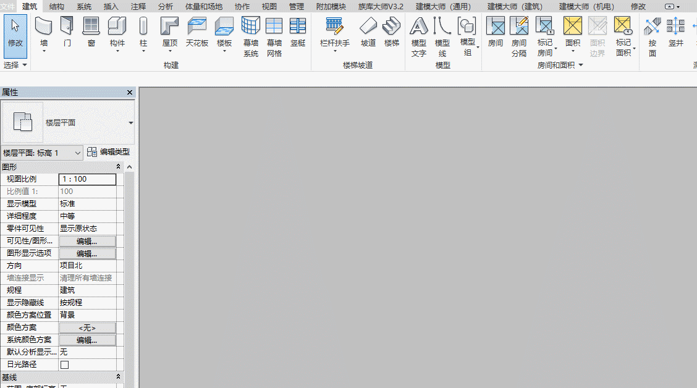This screenshot has width=697, height=388.
Task: Select the 标记房间 tag room tool
Action: 546,36
